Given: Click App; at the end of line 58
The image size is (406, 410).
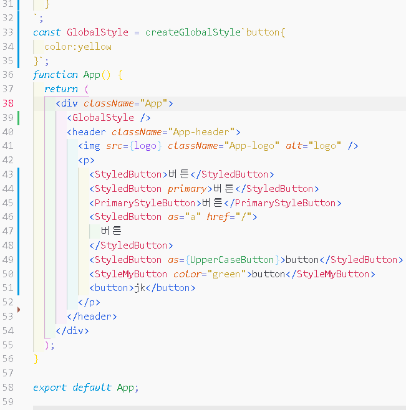Looking at the screenshot, I should (128, 387).
